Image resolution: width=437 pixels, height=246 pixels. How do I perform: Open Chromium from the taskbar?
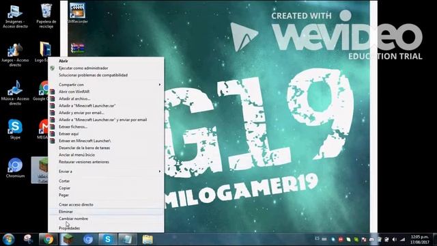click(x=88, y=239)
